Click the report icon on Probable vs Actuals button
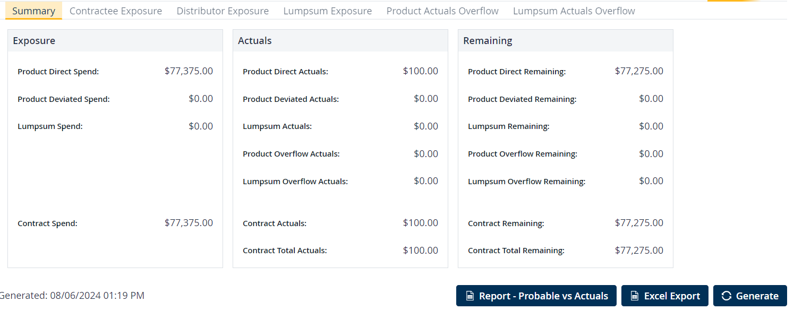794x310 pixels. coord(470,296)
